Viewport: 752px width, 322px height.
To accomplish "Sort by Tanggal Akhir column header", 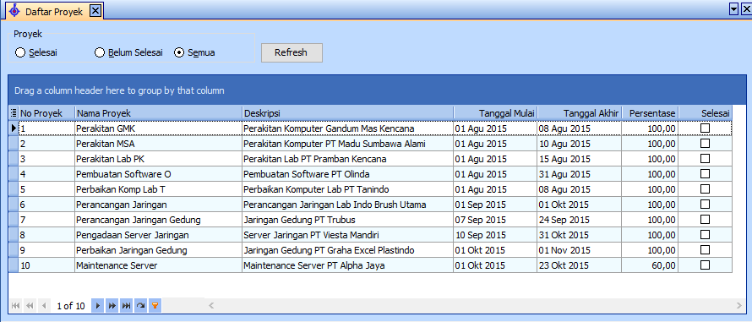I will (x=580, y=113).
